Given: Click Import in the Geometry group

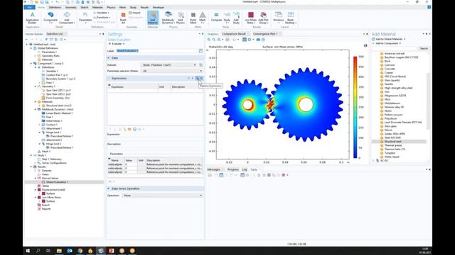Looking at the screenshot, I should coord(134,13).
